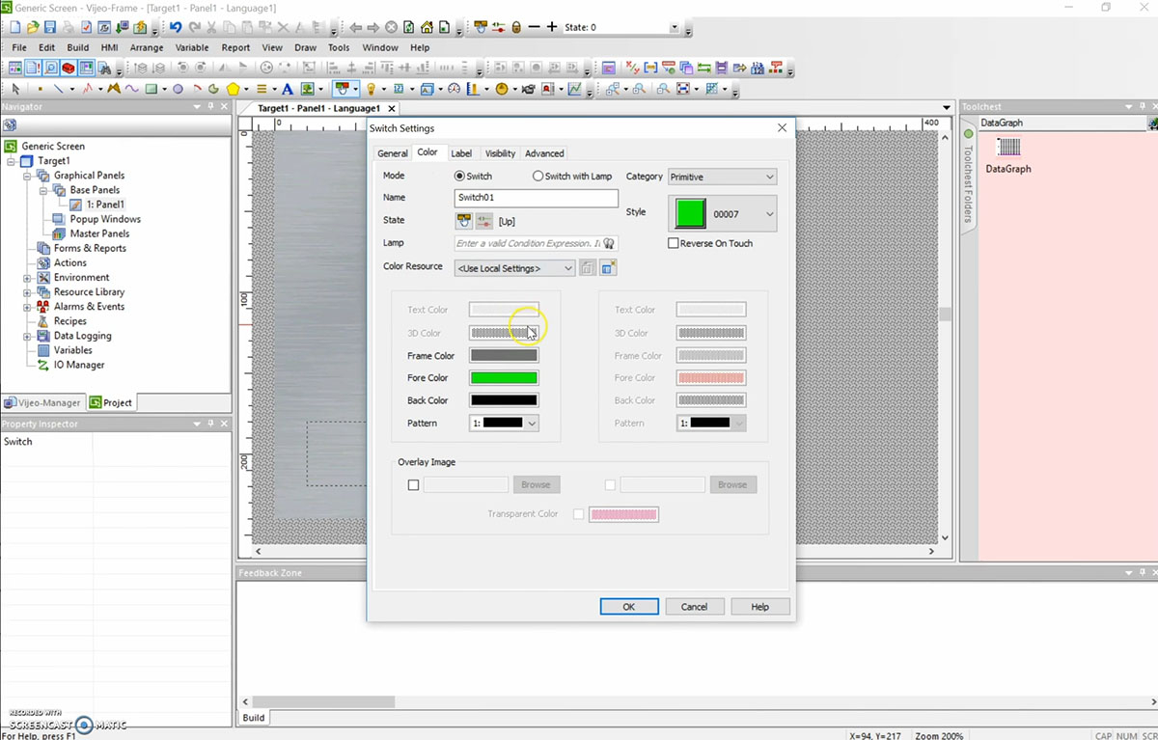Screen dimensions: 1158x740
Task: Select 1: Panel1 in the Navigator tree
Action: (105, 205)
